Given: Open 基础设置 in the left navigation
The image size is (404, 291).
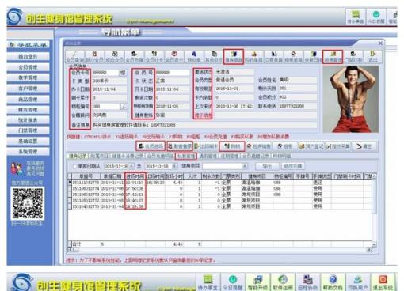Looking at the screenshot, I should click(28, 142).
